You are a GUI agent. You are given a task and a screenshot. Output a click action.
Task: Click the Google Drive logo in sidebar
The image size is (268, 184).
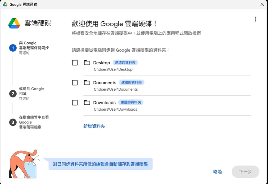(14, 23)
